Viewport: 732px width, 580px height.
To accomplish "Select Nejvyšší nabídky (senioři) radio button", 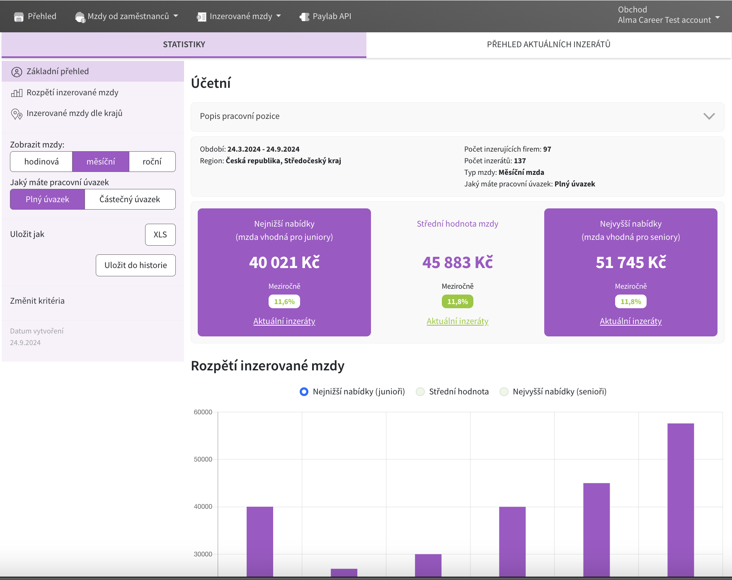I will click(504, 391).
